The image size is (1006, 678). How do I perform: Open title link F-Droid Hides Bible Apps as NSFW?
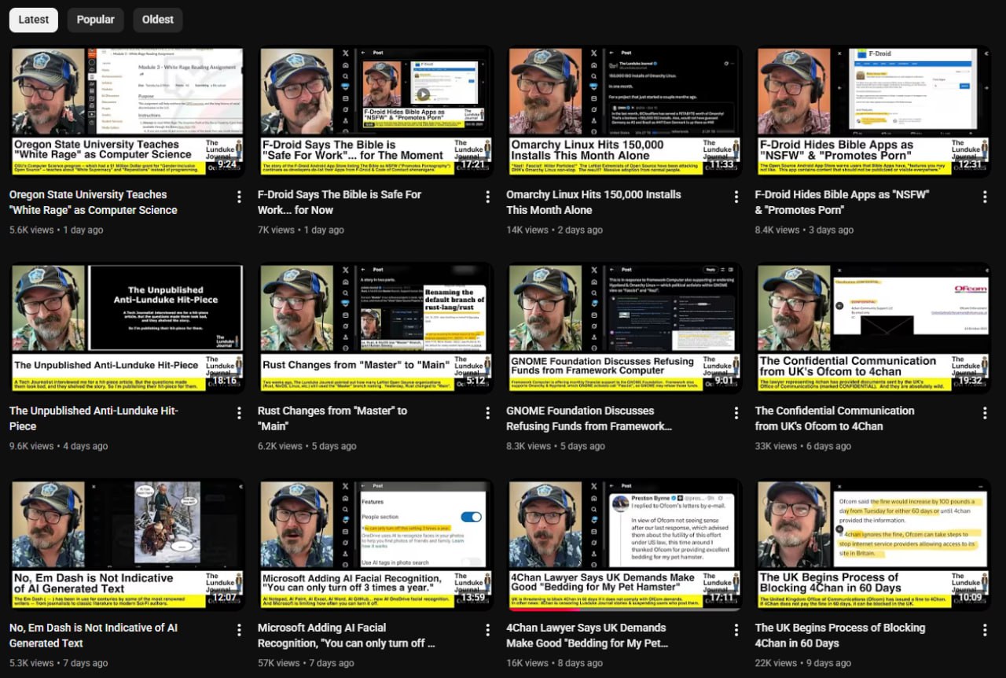click(842, 202)
